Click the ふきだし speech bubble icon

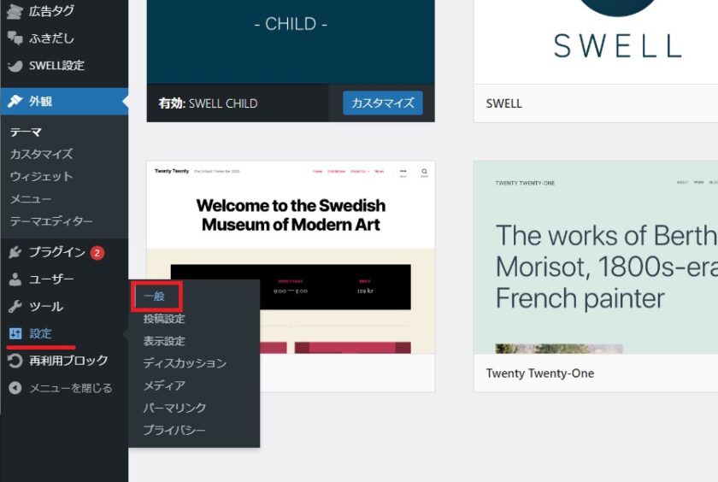[x=15, y=38]
